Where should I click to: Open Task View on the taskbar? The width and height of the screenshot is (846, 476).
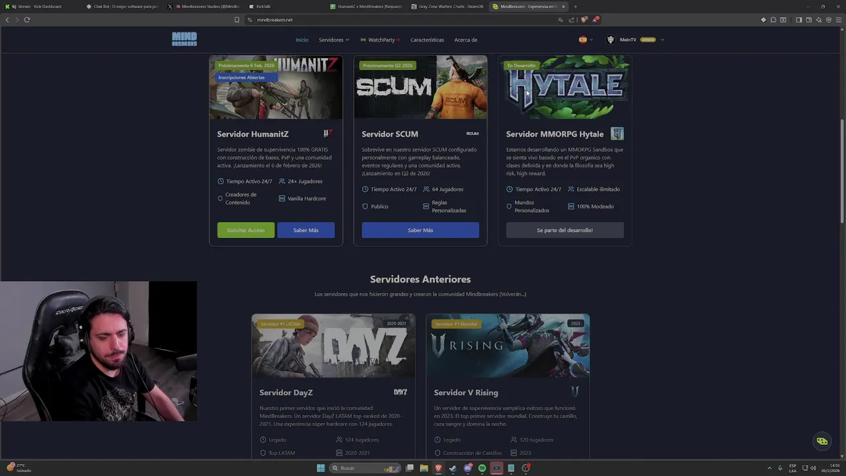pos(410,468)
